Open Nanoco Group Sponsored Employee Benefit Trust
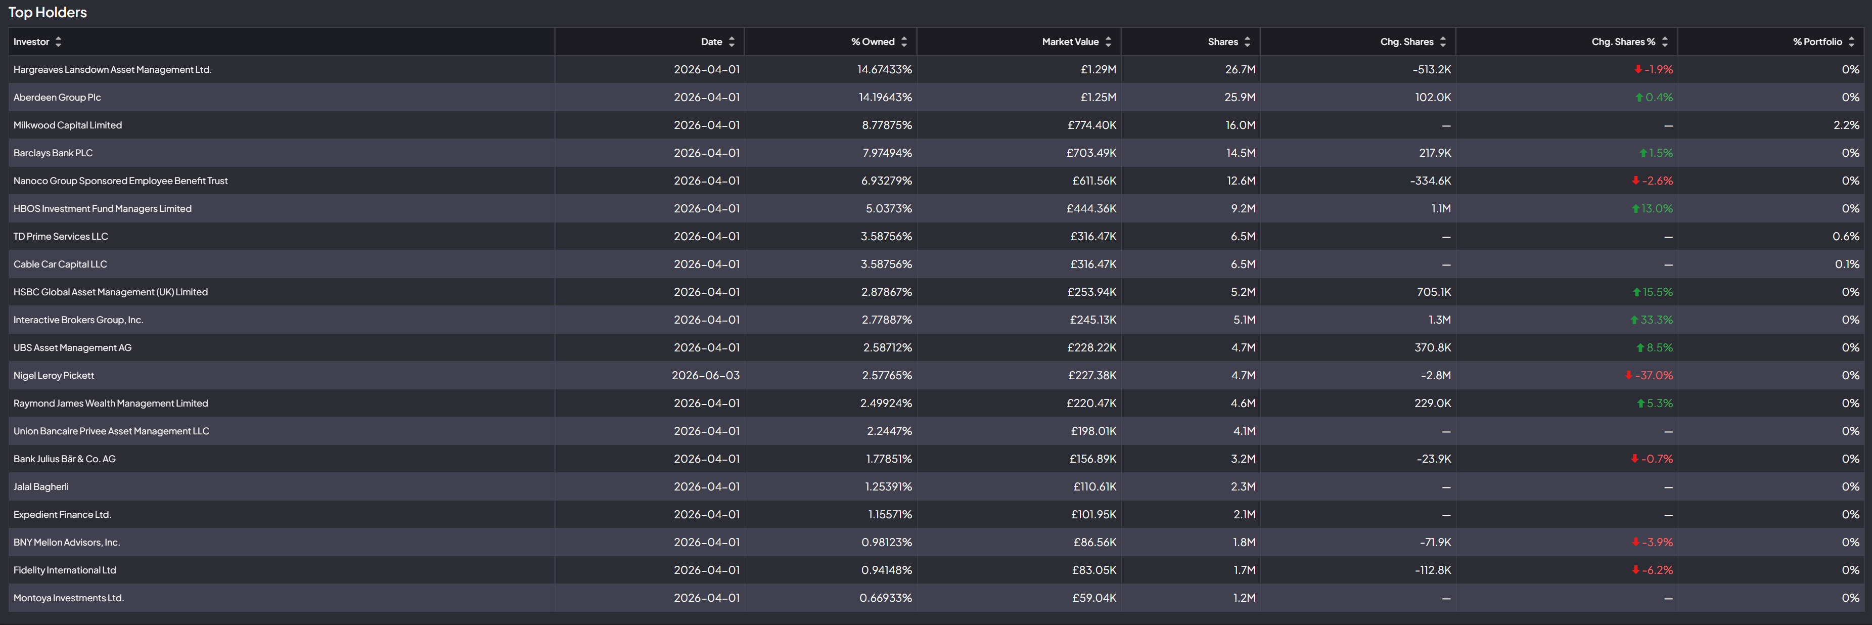This screenshot has height=625, width=1872. (121, 181)
